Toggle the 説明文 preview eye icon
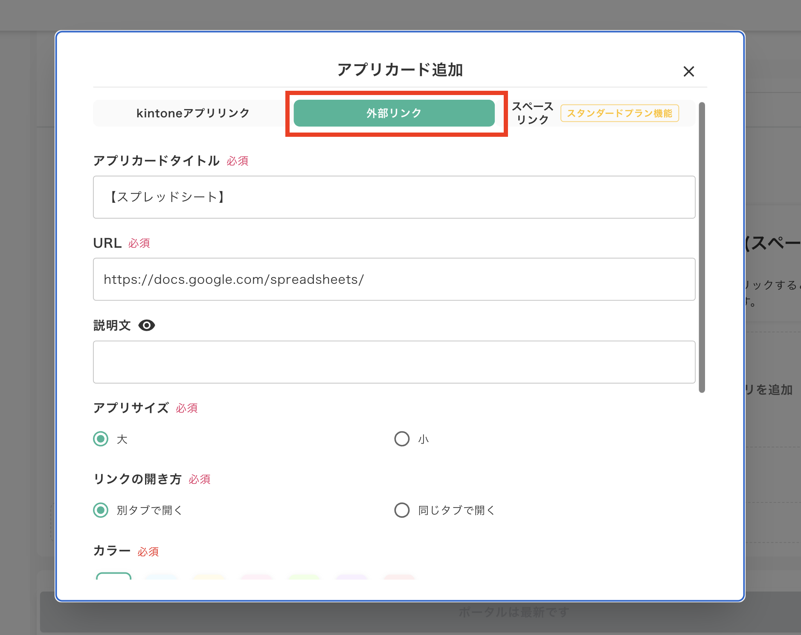Image resolution: width=801 pixels, height=635 pixels. point(147,325)
